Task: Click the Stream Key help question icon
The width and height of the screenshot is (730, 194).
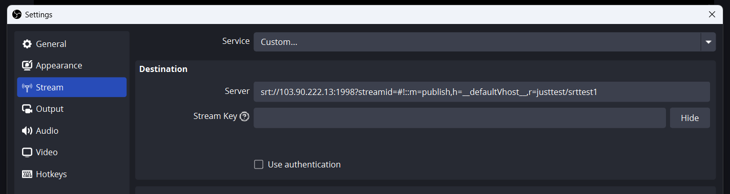Action: pyautogui.click(x=244, y=116)
